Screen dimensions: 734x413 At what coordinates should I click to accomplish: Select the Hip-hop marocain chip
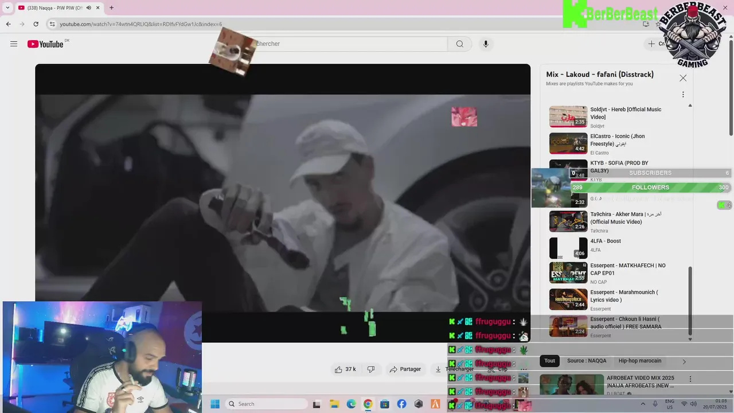(640, 361)
